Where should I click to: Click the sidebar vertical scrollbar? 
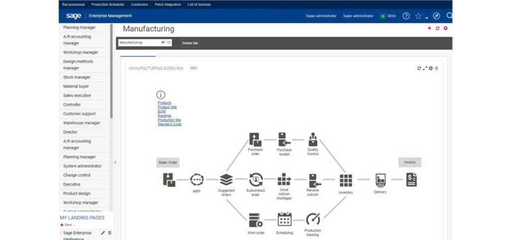(x=111, y=71)
